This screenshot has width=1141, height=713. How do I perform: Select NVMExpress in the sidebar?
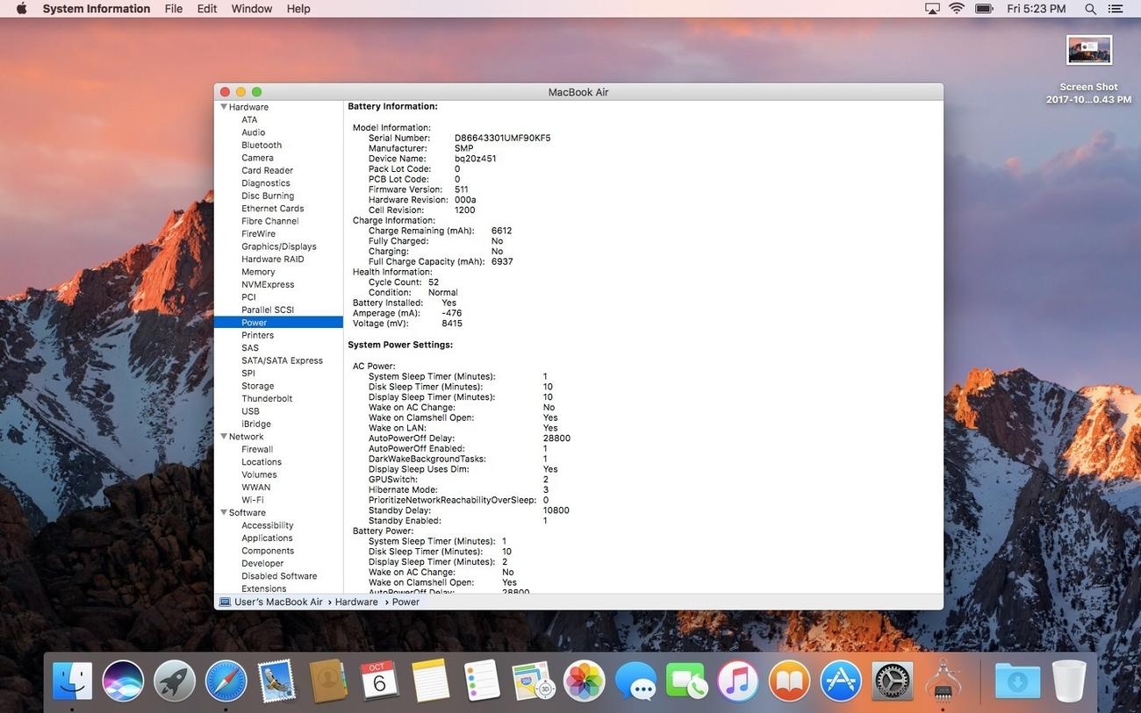pos(268,284)
